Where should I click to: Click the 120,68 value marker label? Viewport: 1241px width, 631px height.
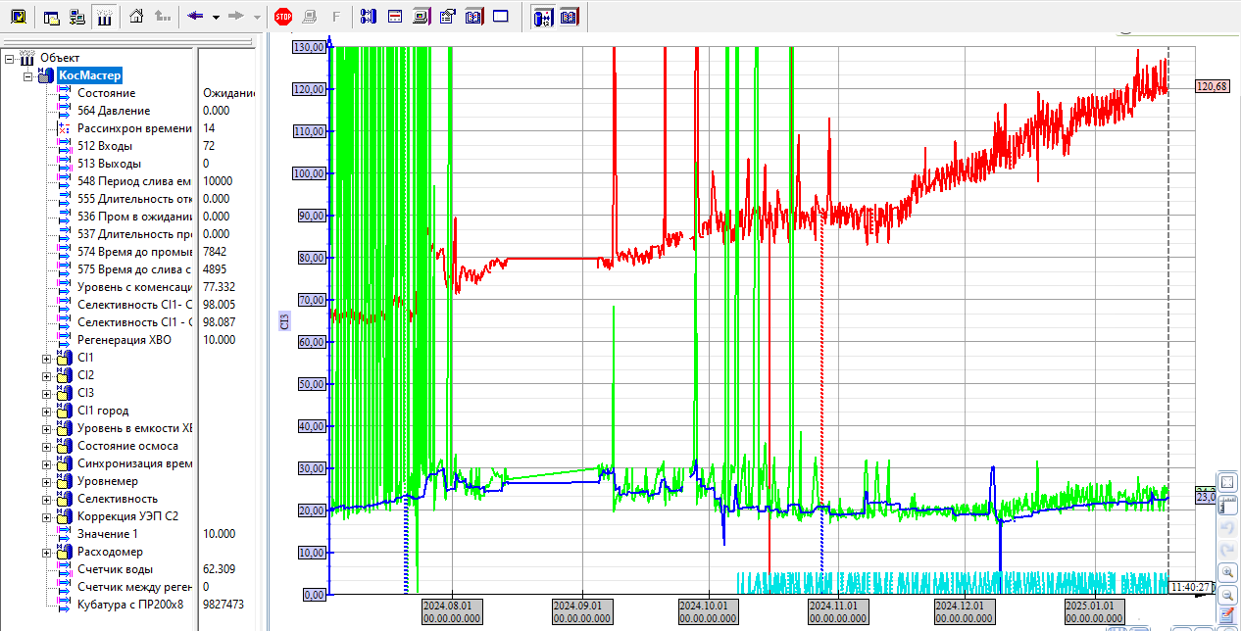[1212, 86]
